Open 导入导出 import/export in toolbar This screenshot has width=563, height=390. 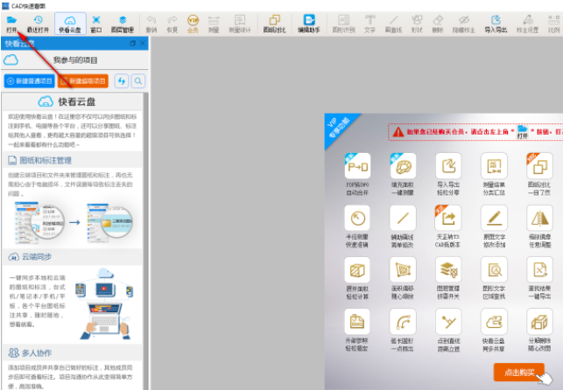click(x=496, y=23)
